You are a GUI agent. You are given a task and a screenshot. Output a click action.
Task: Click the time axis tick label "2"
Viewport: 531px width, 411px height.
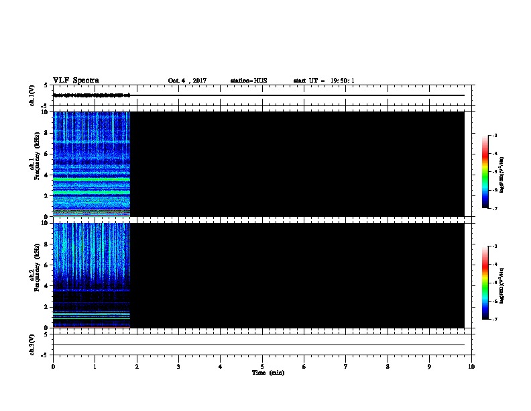(x=137, y=367)
